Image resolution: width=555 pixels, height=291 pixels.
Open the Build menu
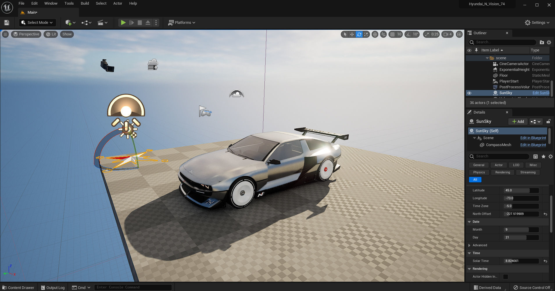tap(85, 3)
